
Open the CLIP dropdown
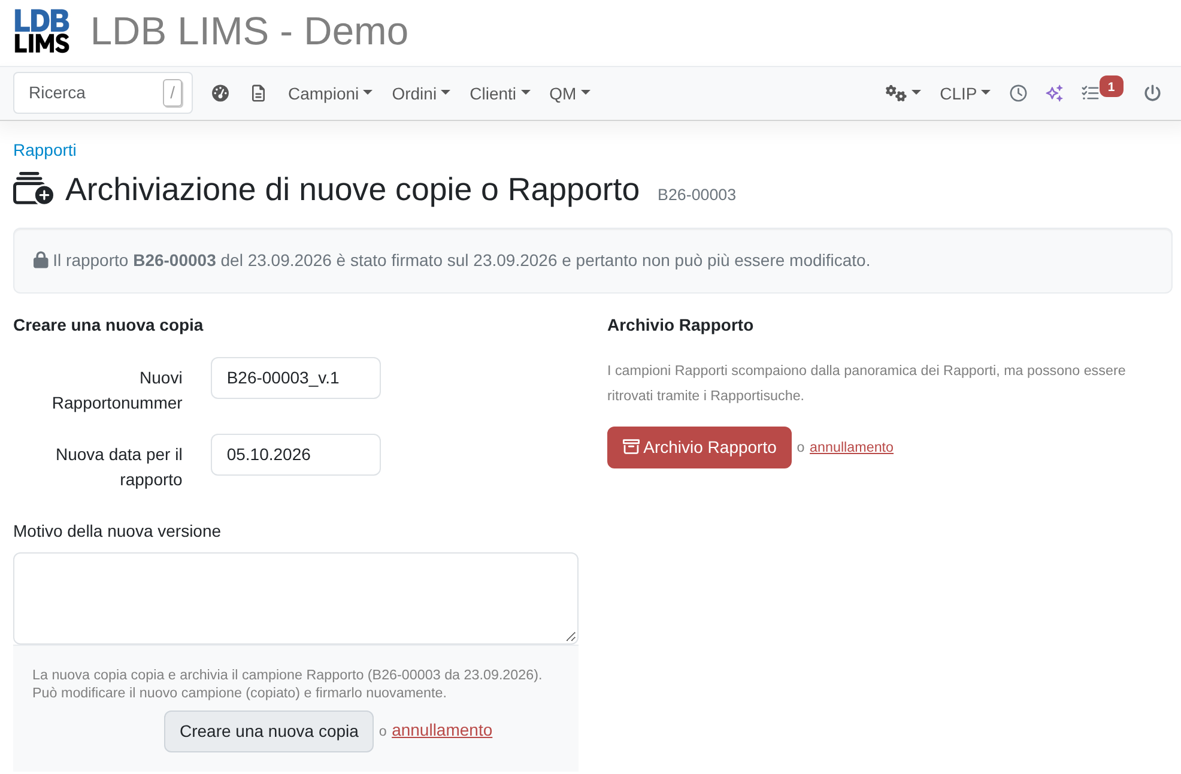(x=965, y=93)
